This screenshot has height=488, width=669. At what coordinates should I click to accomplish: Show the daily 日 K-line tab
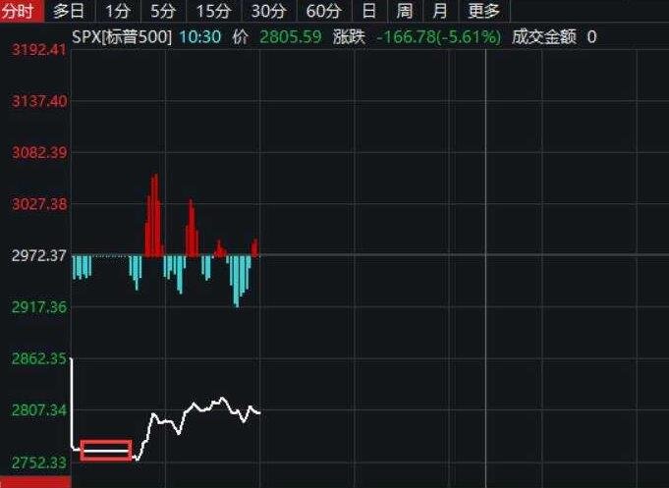coord(368,12)
